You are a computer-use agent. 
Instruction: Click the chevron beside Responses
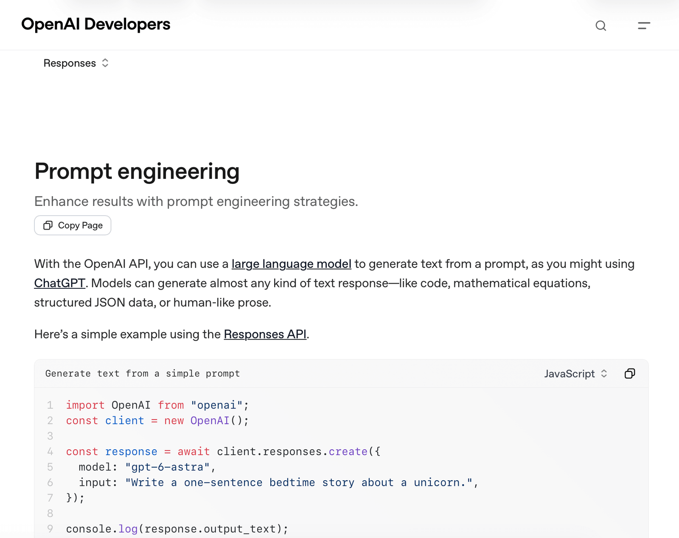pos(105,63)
